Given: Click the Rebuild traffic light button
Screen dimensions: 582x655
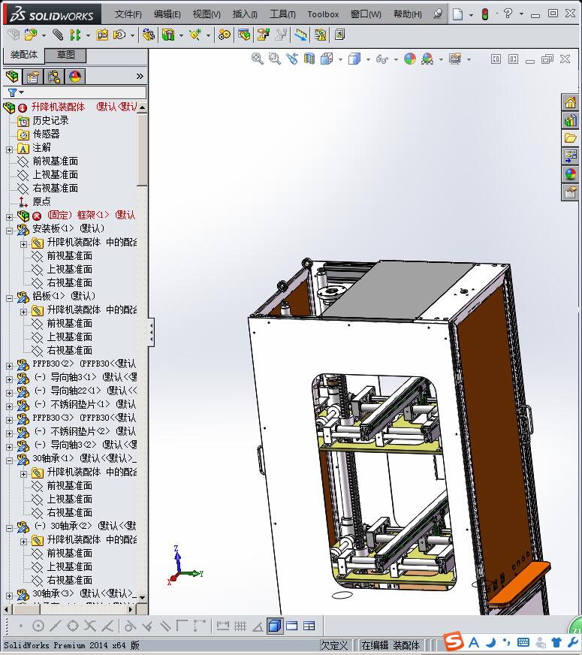Looking at the screenshot, I should [x=484, y=14].
